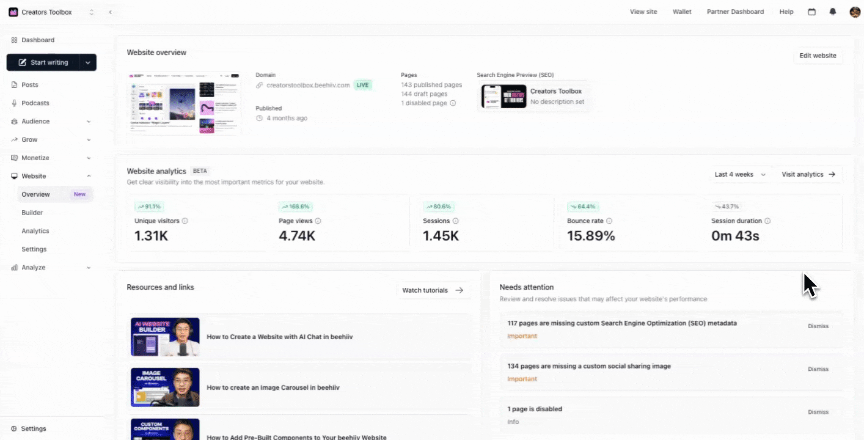Click the Monetize icon in sidebar

coord(14,158)
